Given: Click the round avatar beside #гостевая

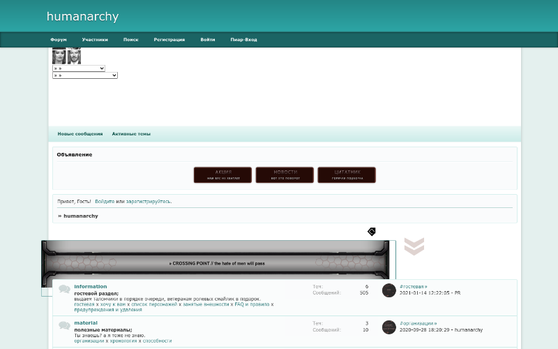Looking at the screenshot, I should [x=389, y=290].
